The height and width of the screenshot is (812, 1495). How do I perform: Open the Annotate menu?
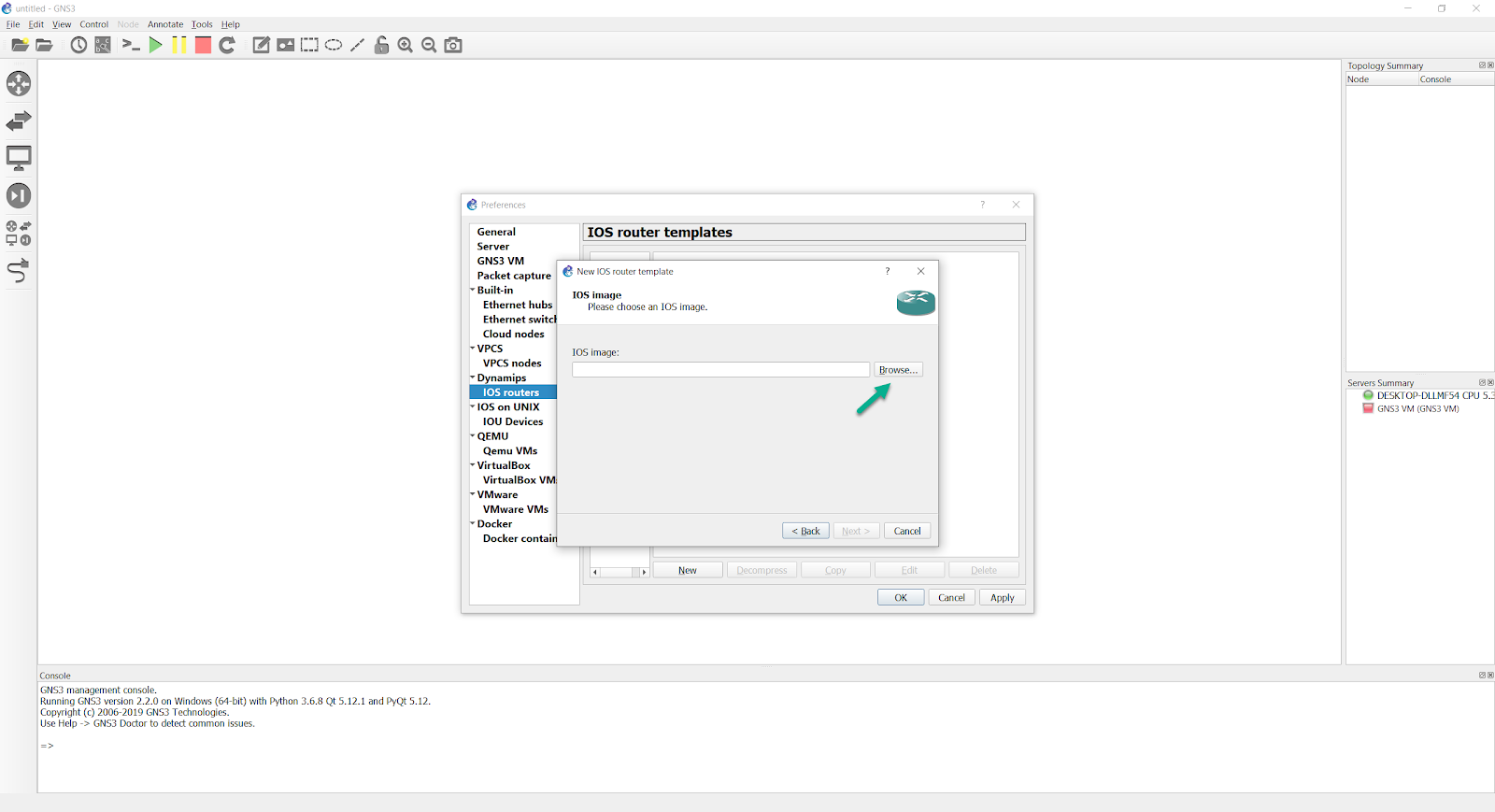(165, 24)
